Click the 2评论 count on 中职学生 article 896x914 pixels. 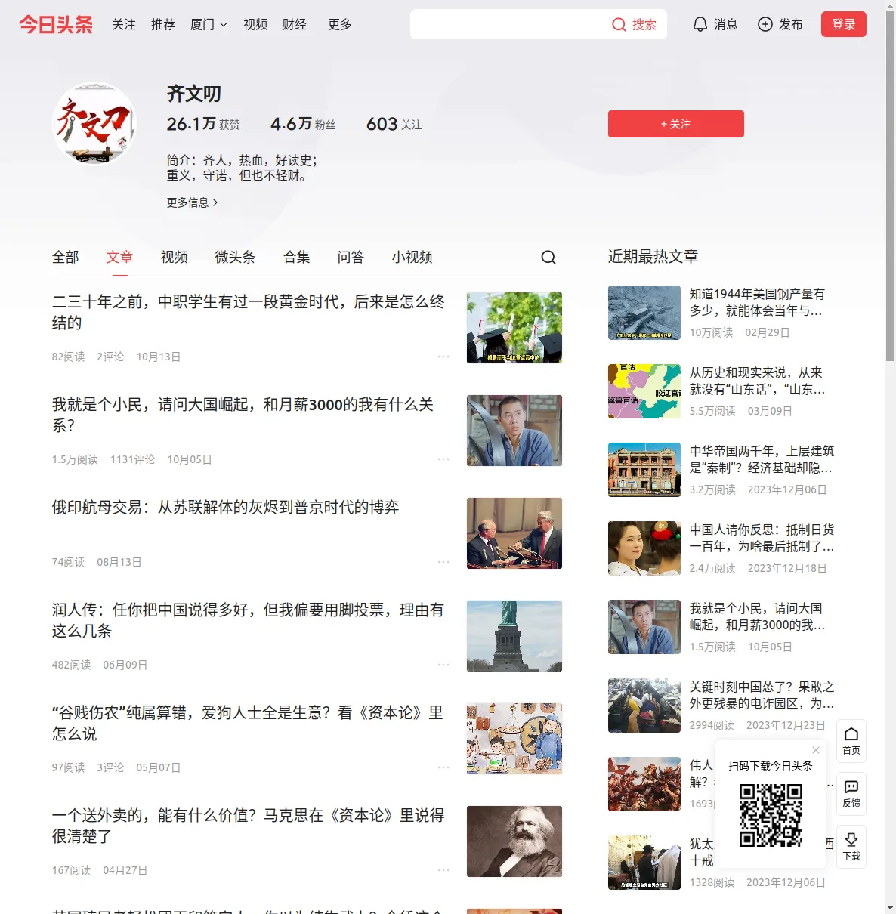[110, 357]
